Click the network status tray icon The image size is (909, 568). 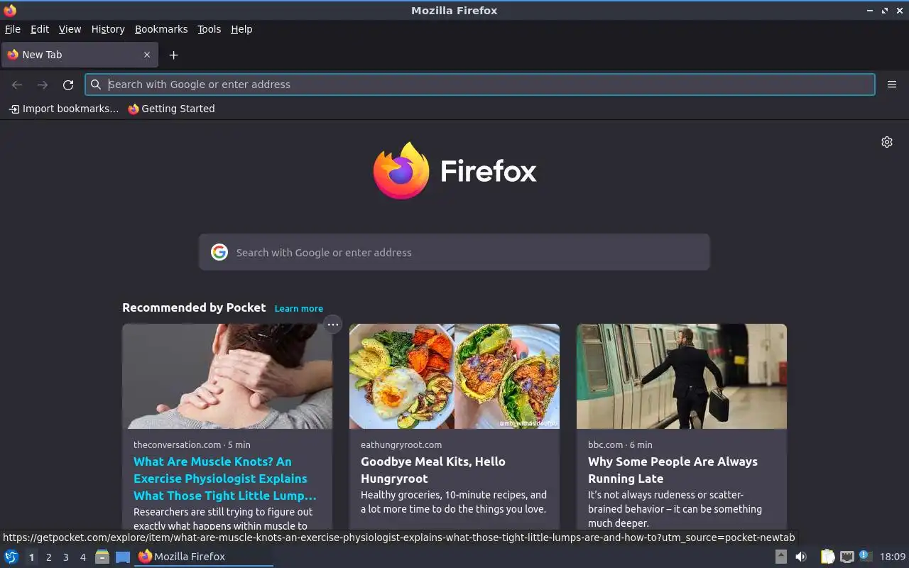tap(847, 557)
